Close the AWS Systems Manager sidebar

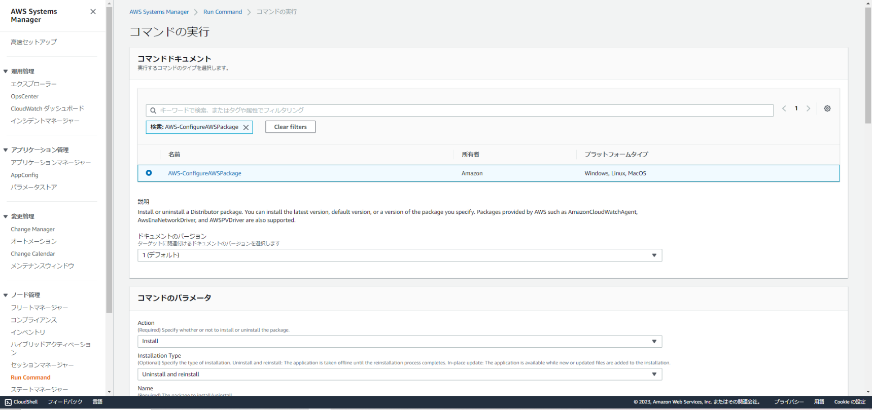coord(93,12)
